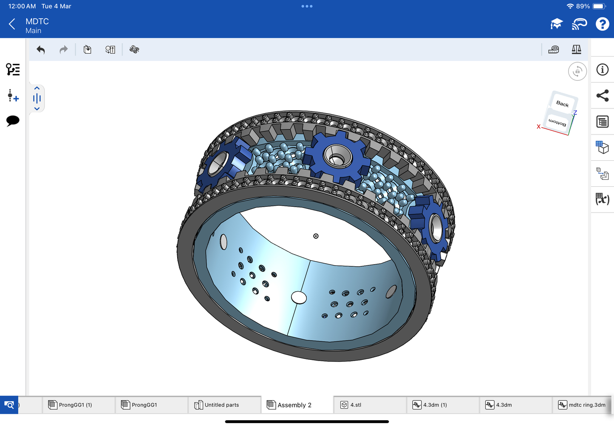This screenshot has height=427, width=614.
Task: Click the middle blue gear in the model
Action: click(337, 157)
